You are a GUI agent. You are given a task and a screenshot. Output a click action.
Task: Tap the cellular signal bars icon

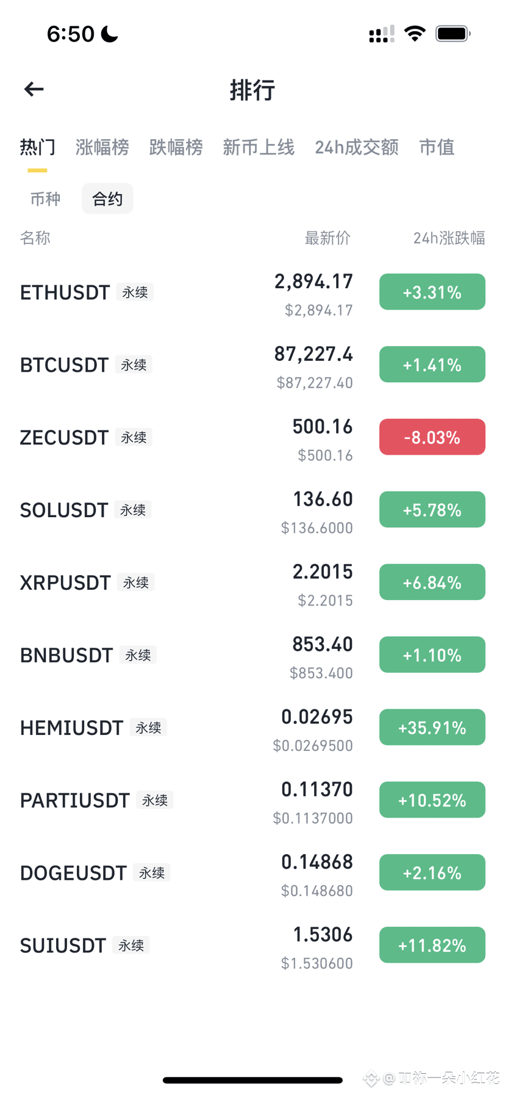(x=382, y=34)
